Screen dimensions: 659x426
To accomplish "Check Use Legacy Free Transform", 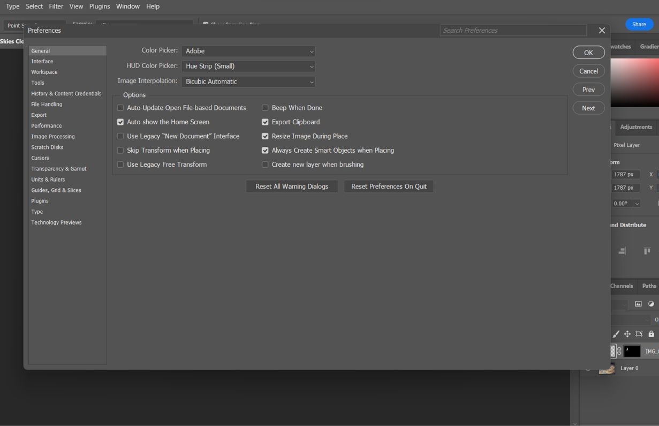I will [x=120, y=164].
